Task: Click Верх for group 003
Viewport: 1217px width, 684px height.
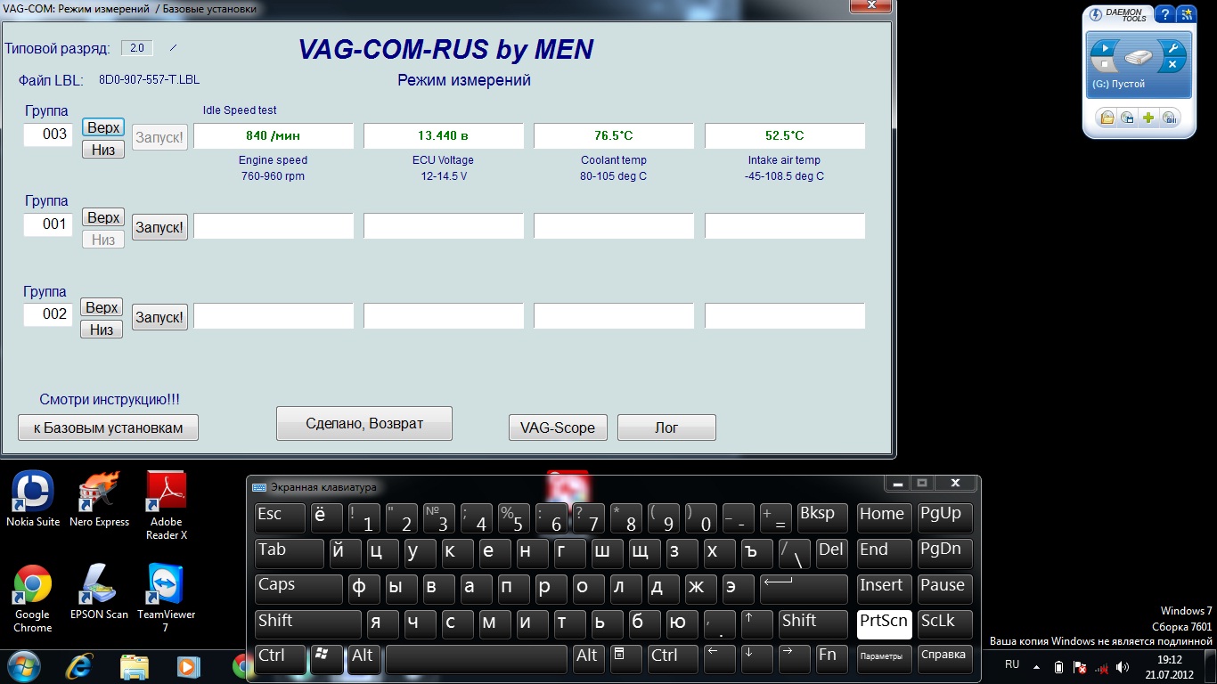Action: [103, 127]
